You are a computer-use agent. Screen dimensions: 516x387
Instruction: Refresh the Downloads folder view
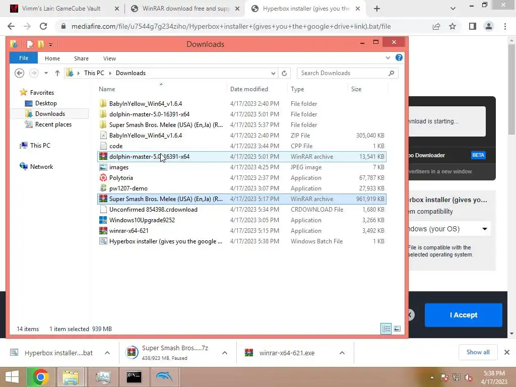284,73
